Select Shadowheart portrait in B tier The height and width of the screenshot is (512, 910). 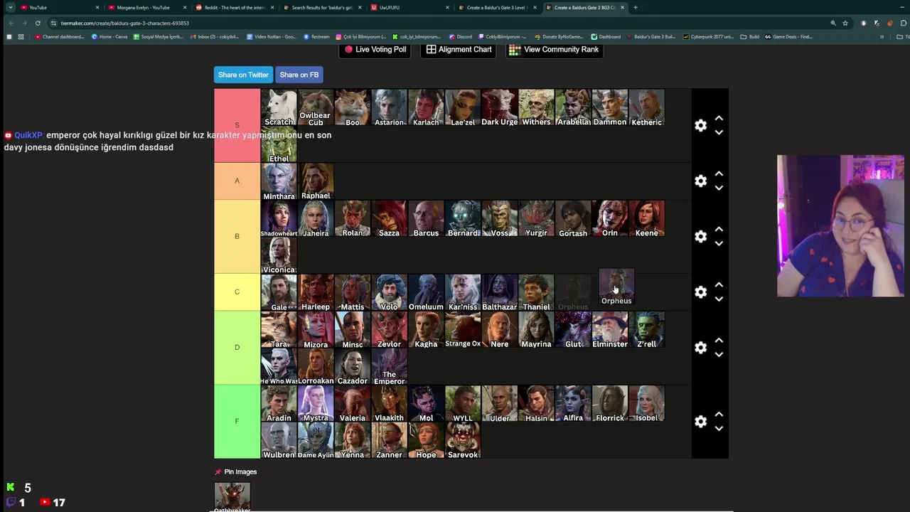pos(279,218)
